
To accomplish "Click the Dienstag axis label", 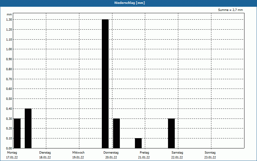I will [45, 153].
